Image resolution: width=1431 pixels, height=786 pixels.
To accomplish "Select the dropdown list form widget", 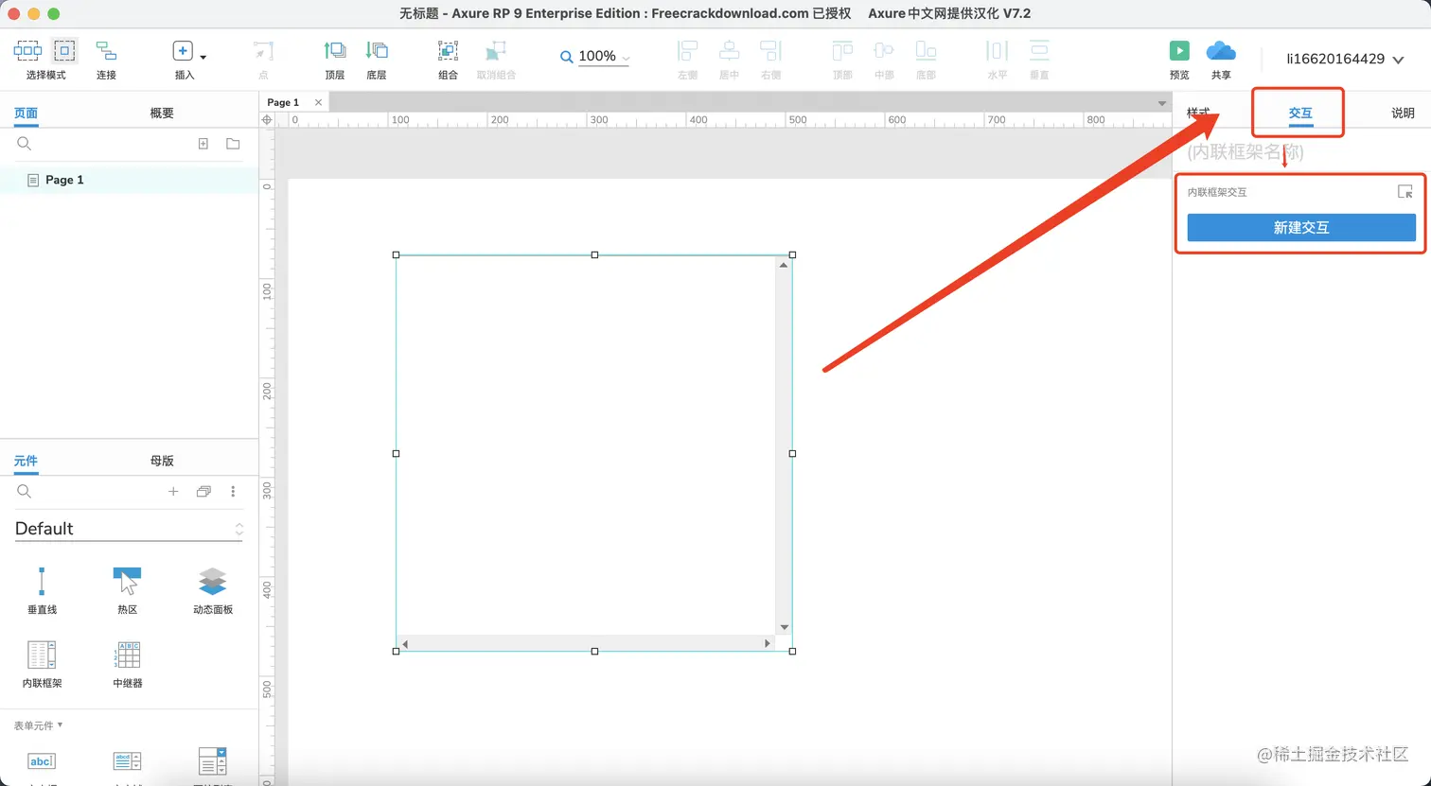I will coord(212,761).
